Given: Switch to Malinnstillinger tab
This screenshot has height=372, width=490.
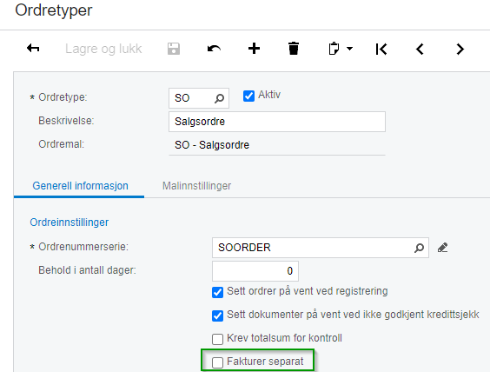Looking at the screenshot, I should 196,186.
